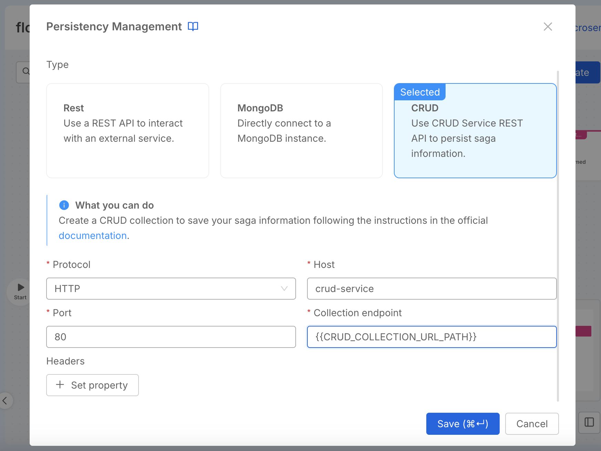The width and height of the screenshot is (601, 451).
Task: Collapse the canvas using the left edge chevron
Action: pyautogui.click(x=5, y=401)
